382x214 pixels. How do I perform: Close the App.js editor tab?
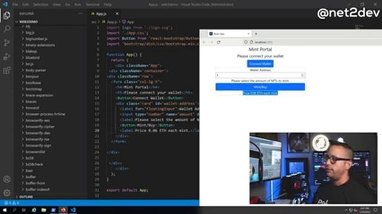(x=117, y=14)
